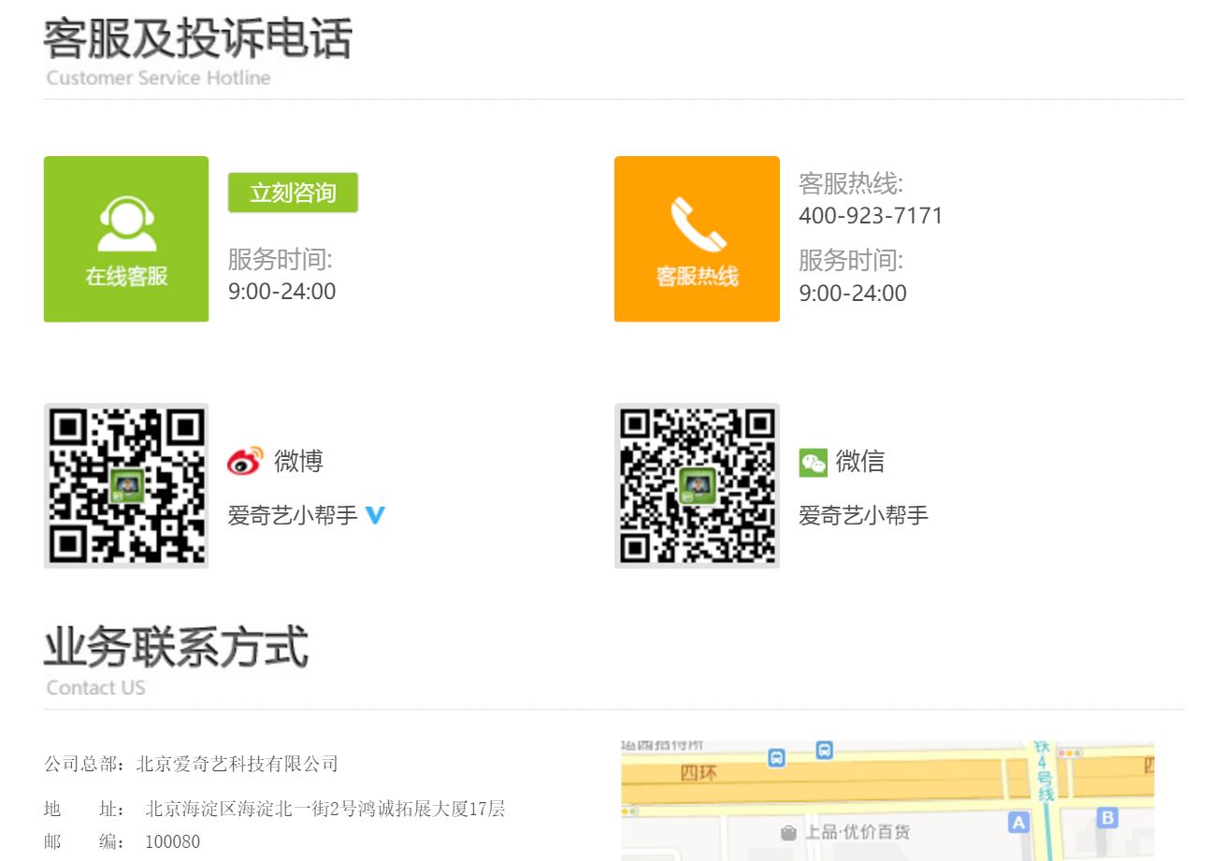1211x861 pixels.
Task: Click the 客服及投诉电话 heading
Action: [x=198, y=39]
